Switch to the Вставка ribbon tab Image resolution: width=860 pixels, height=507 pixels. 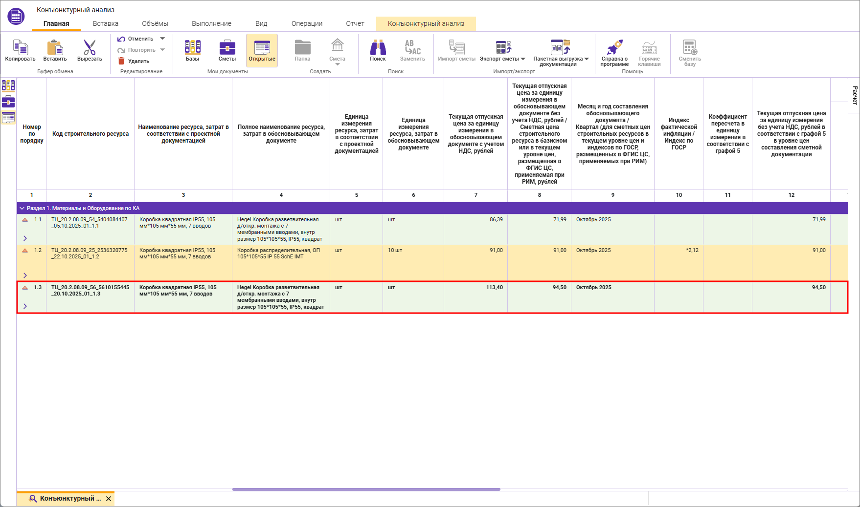[106, 23]
